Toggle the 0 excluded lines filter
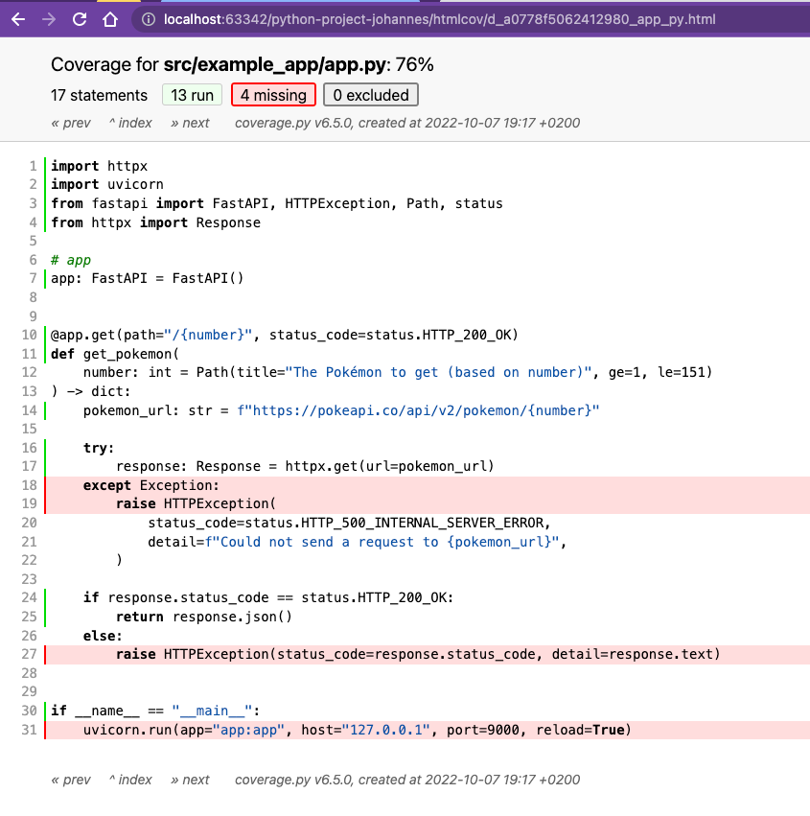Screen dimensions: 810x816 click(x=371, y=94)
